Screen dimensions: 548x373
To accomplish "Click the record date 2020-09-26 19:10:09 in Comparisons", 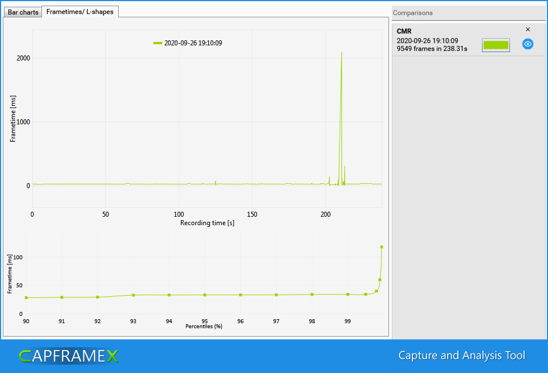I will coord(428,40).
